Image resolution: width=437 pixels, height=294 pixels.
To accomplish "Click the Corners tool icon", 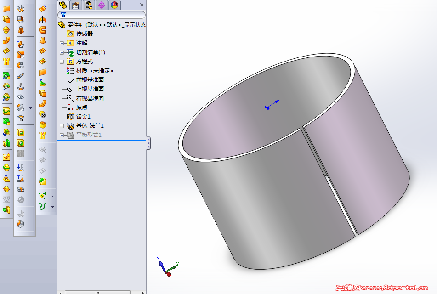I will tap(21, 107).
